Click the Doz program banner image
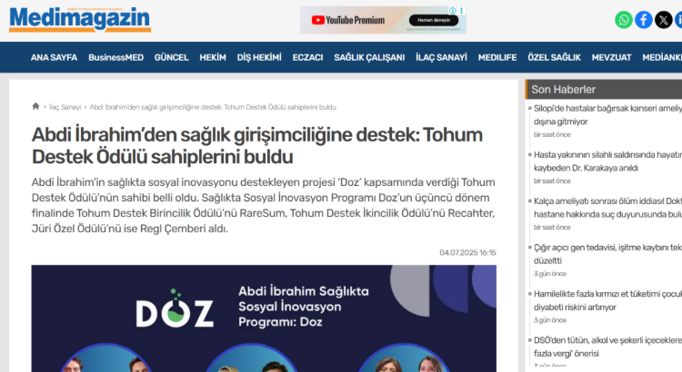The height and width of the screenshot is (372, 682). tap(264, 318)
